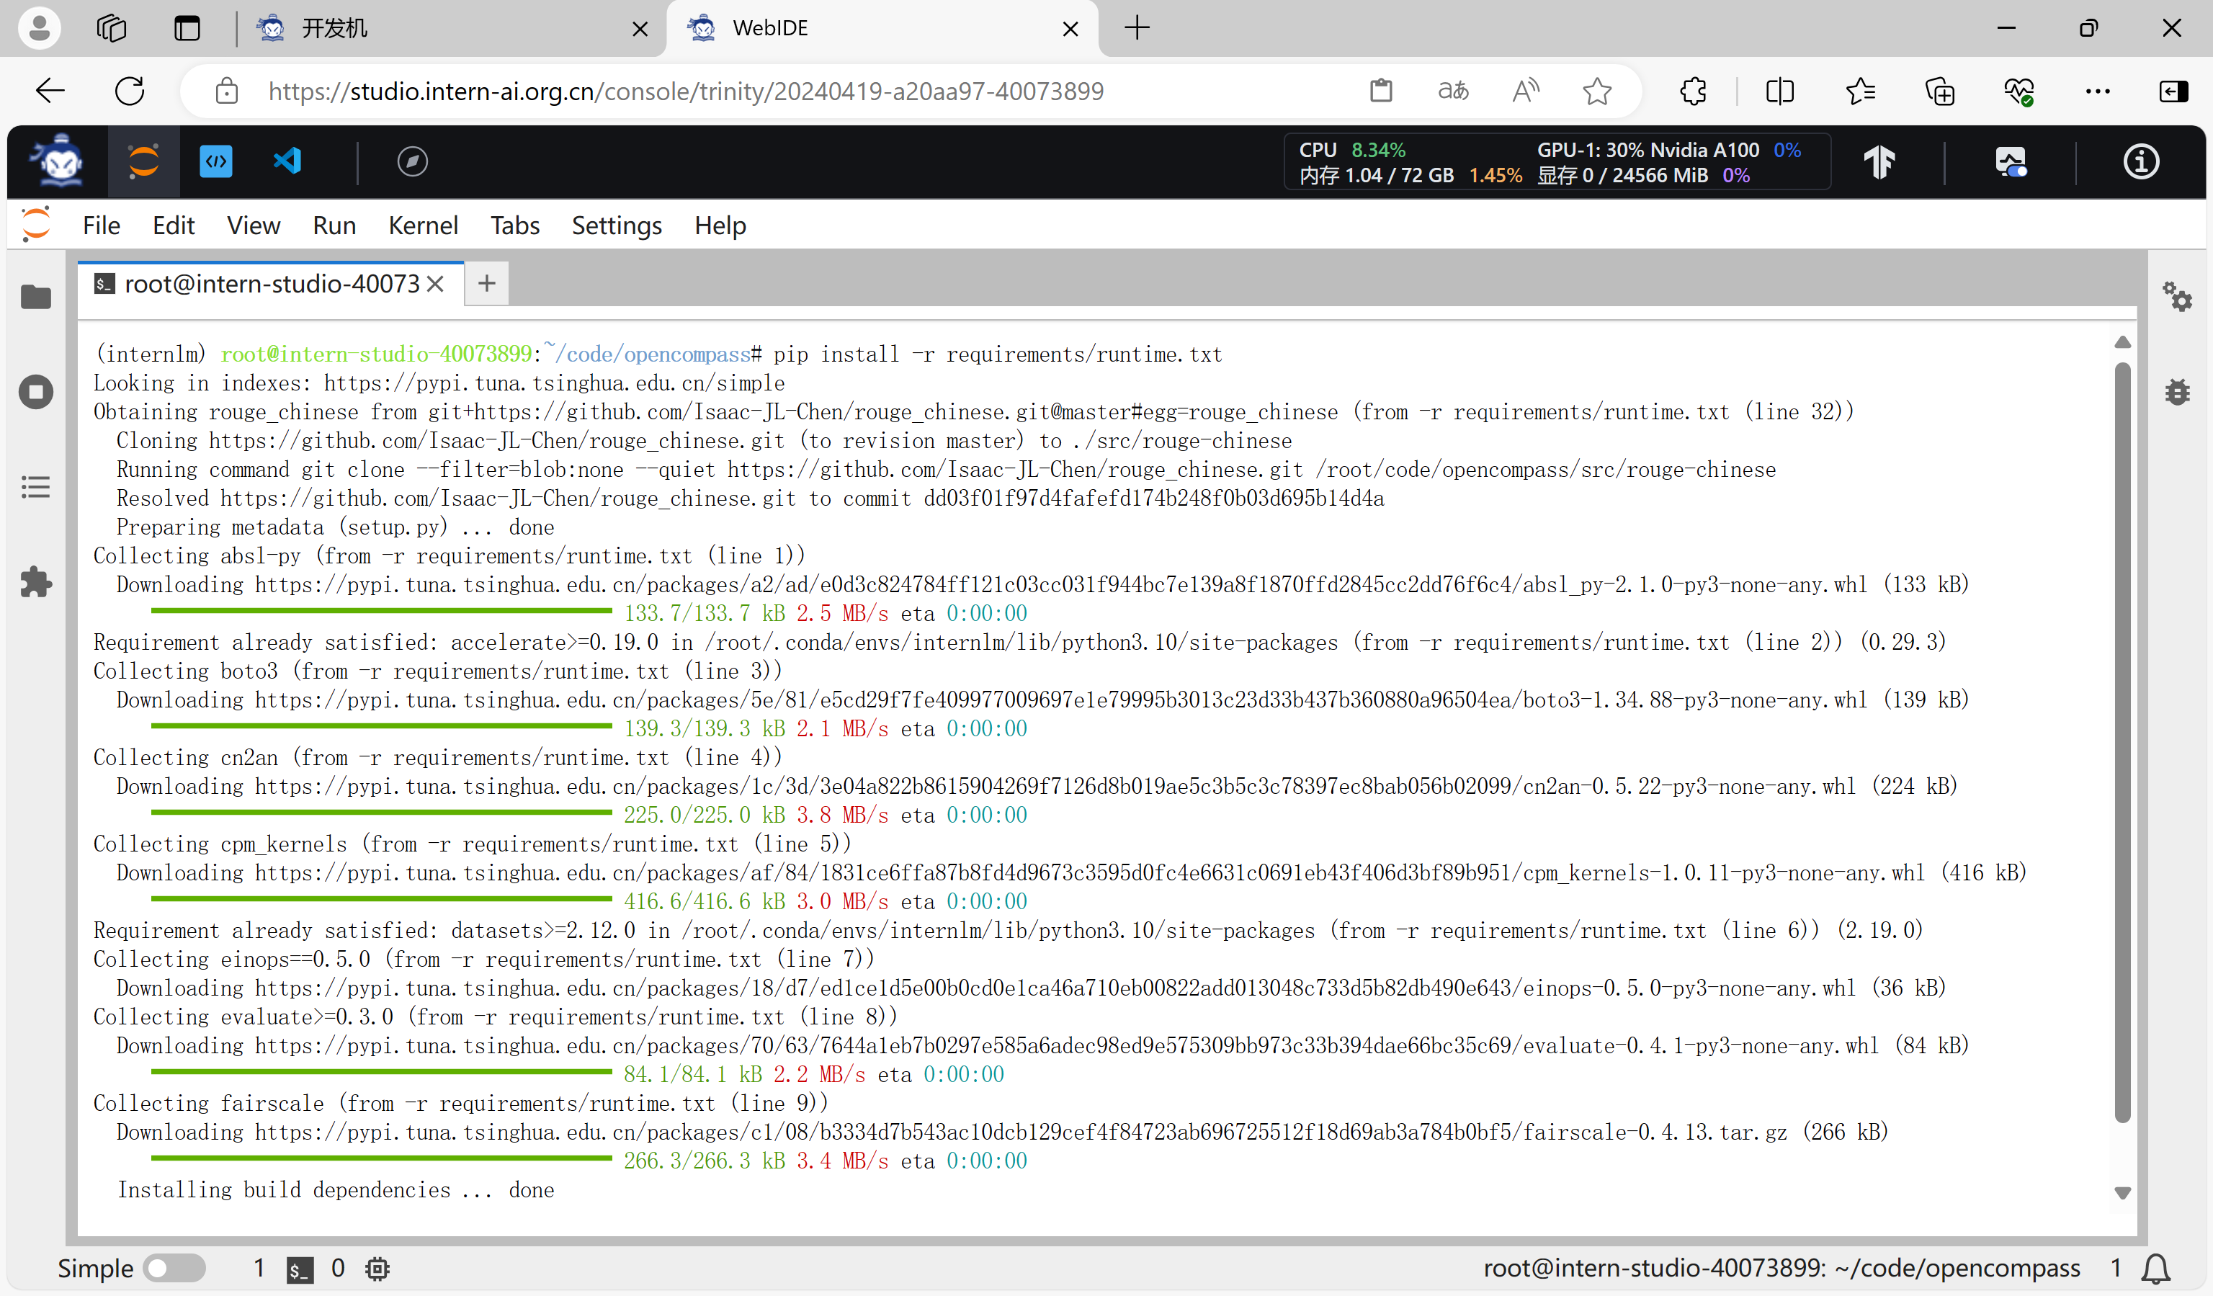Click the terminal count icon in status bar

tap(300, 1268)
